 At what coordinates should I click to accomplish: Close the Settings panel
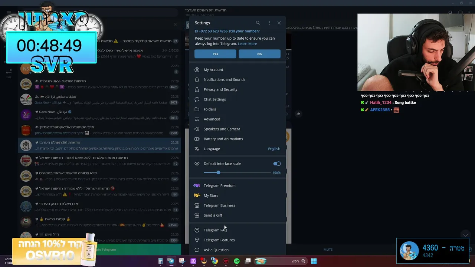(x=279, y=23)
